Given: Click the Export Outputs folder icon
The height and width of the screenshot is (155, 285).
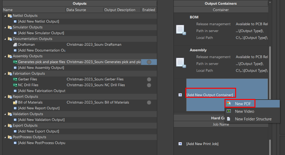Looking at the screenshot, I should point(10,125).
